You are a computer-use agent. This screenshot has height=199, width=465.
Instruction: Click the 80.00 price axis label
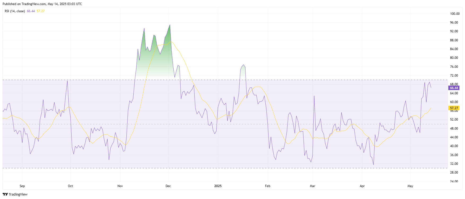454,58
